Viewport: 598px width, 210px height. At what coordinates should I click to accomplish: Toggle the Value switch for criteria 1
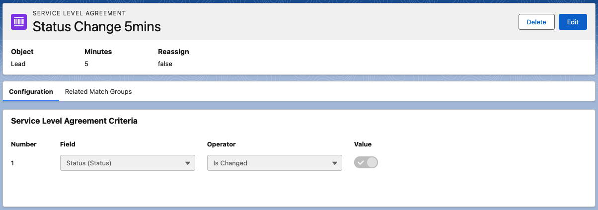[366, 163]
